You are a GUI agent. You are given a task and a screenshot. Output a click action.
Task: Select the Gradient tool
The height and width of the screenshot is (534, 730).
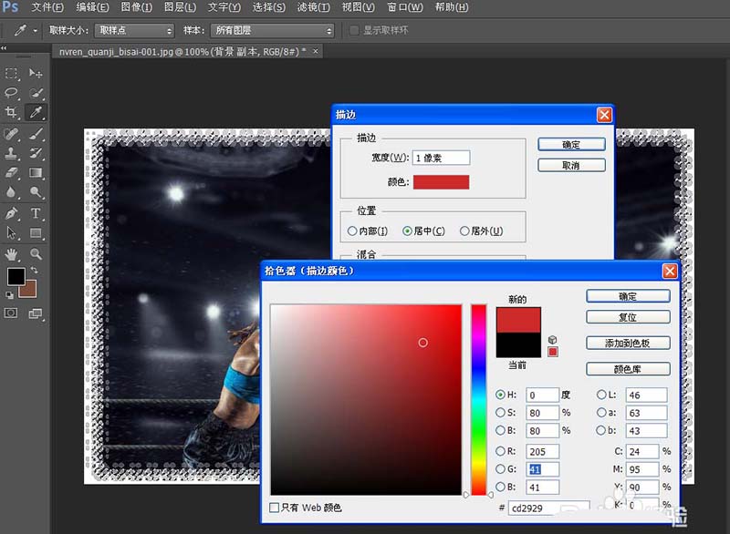click(x=35, y=170)
